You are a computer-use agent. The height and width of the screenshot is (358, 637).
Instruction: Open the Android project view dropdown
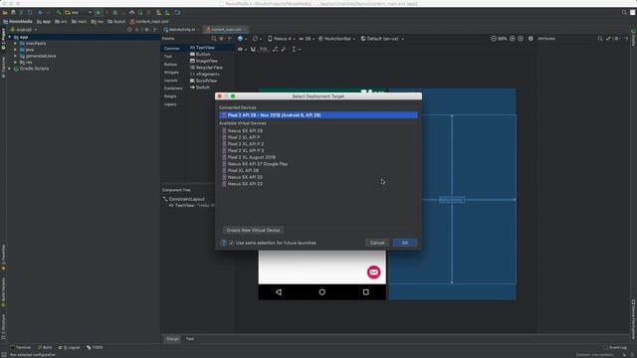click(24, 30)
